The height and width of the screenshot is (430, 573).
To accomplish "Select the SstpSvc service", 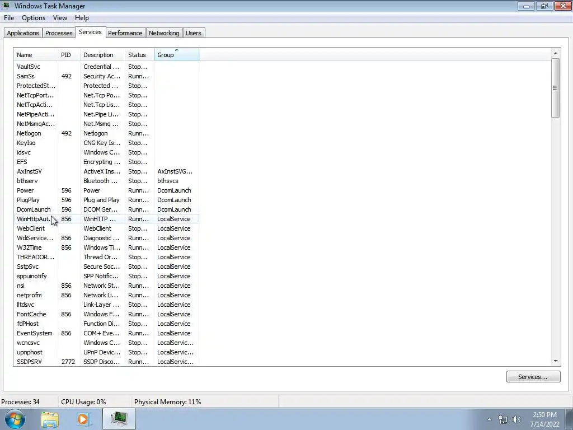I will [x=28, y=266].
